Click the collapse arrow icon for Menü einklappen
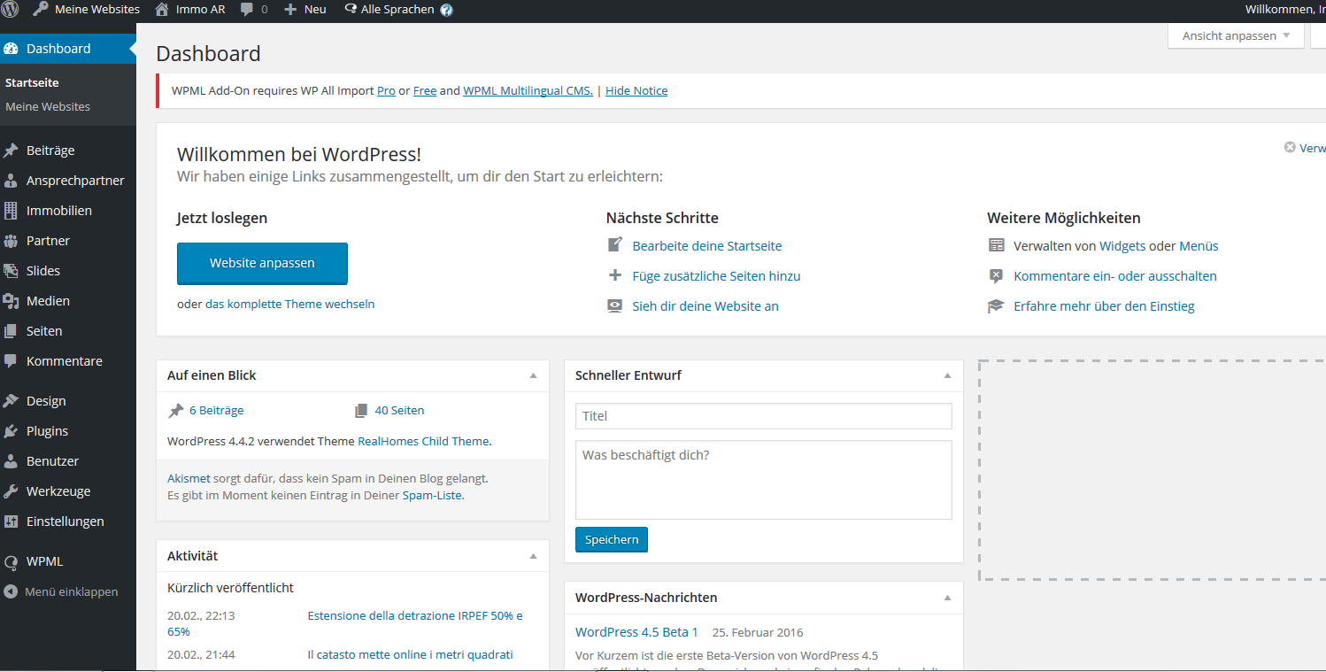The width and height of the screenshot is (1326, 672). 11,591
